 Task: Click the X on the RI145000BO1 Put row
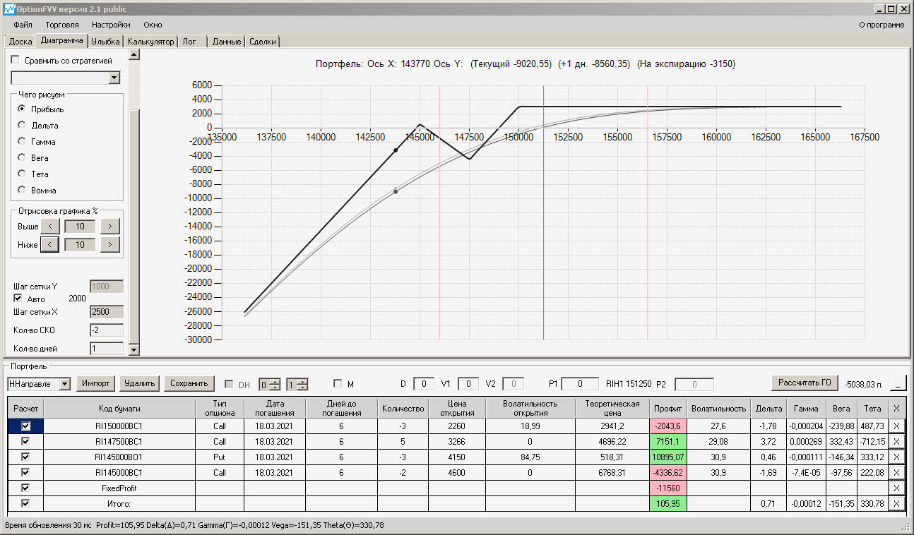point(896,457)
